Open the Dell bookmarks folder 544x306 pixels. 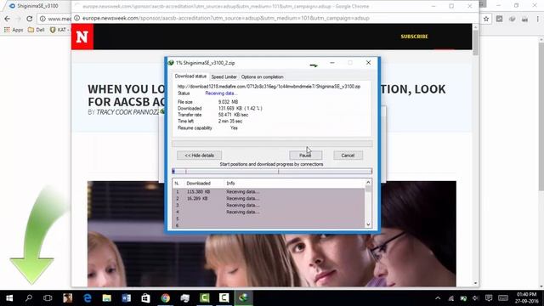pyautogui.click(x=36, y=30)
